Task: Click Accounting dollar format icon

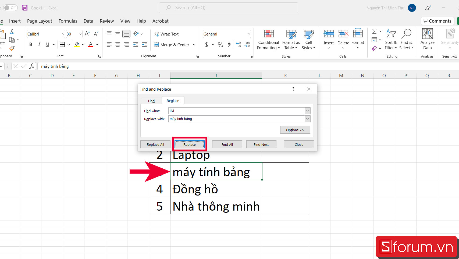Action: tap(207, 45)
